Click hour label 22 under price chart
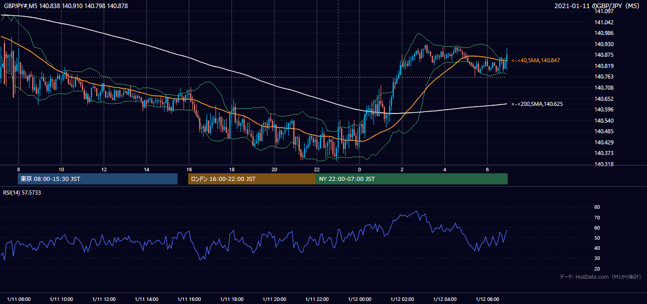The width and height of the screenshot is (647, 304). (317, 169)
